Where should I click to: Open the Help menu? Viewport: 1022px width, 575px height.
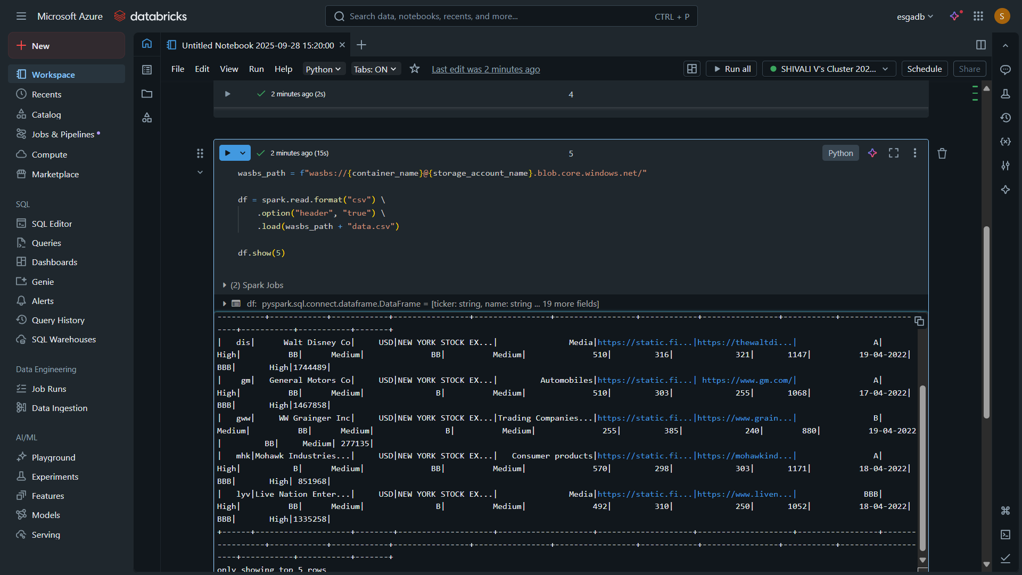click(284, 69)
